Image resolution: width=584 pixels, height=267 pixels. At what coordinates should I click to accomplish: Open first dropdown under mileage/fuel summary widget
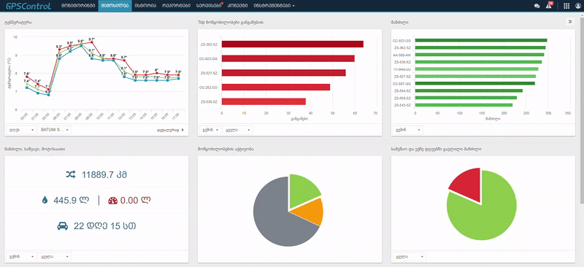[x=21, y=257]
